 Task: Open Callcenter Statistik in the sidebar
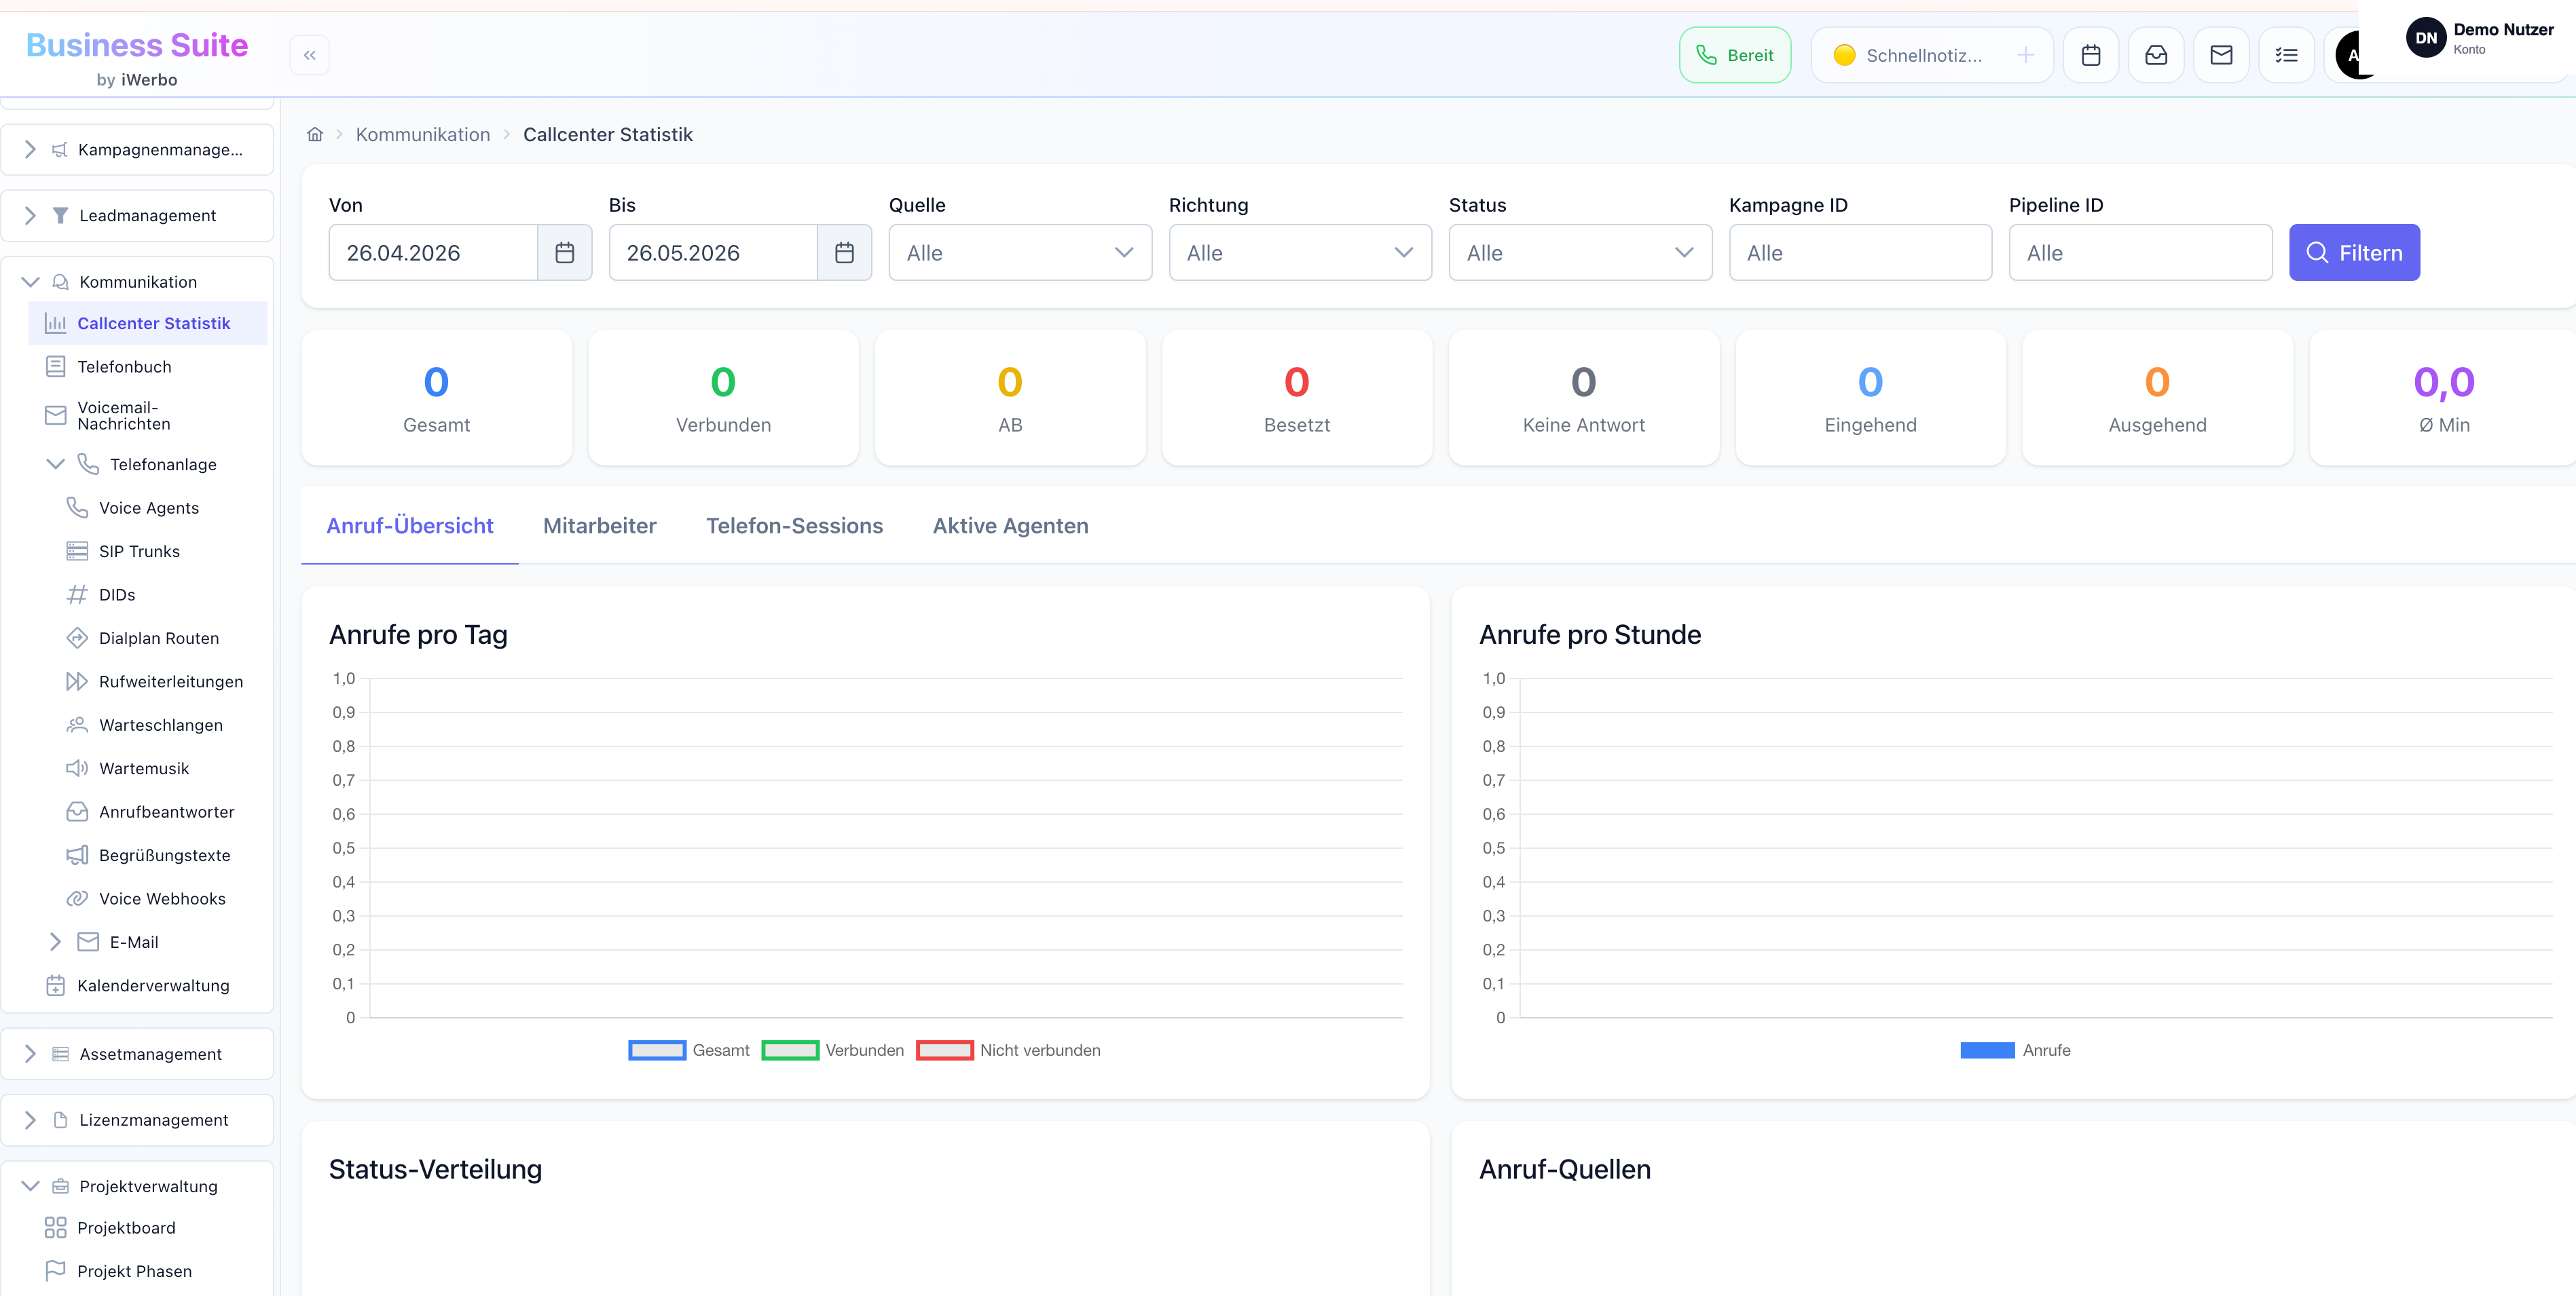(x=148, y=324)
